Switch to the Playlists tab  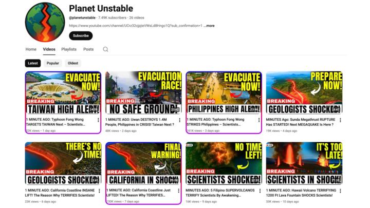(69, 49)
